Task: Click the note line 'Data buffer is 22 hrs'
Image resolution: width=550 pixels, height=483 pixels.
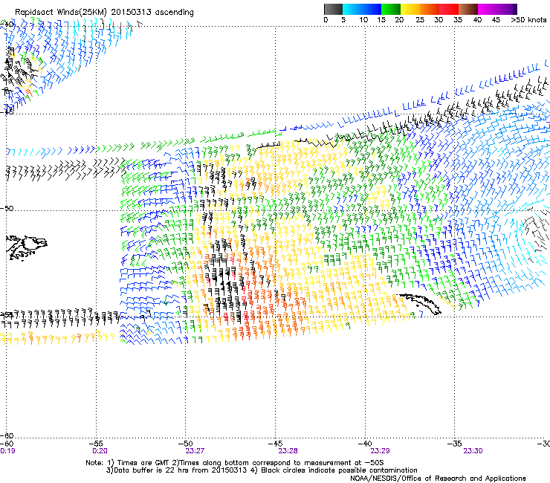Action: pos(152,470)
